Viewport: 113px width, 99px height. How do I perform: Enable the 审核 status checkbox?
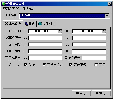click(96, 65)
